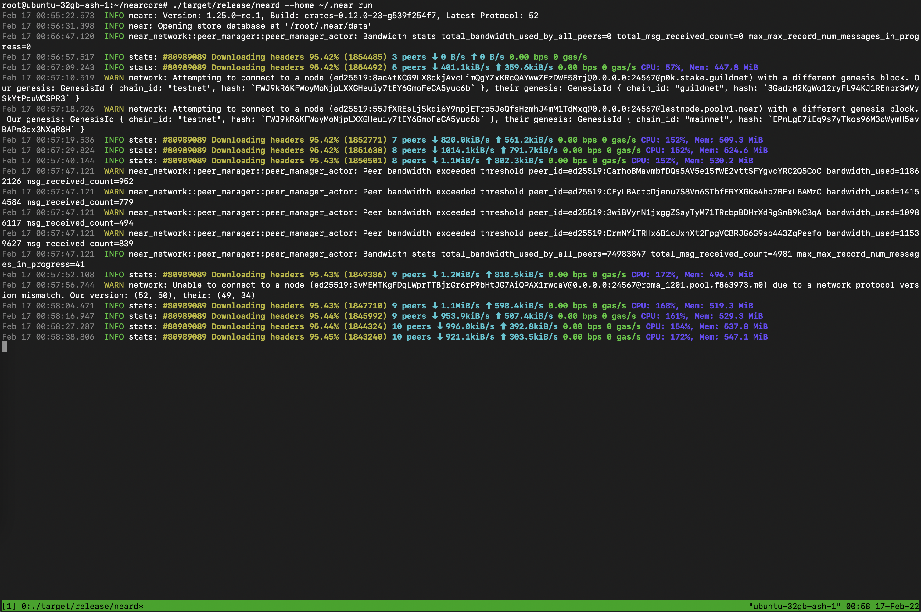This screenshot has width=921, height=612.
Task: Click hostname ubuntu-32gb-ash-1 in status bar
Action: (x=794, y=606)
